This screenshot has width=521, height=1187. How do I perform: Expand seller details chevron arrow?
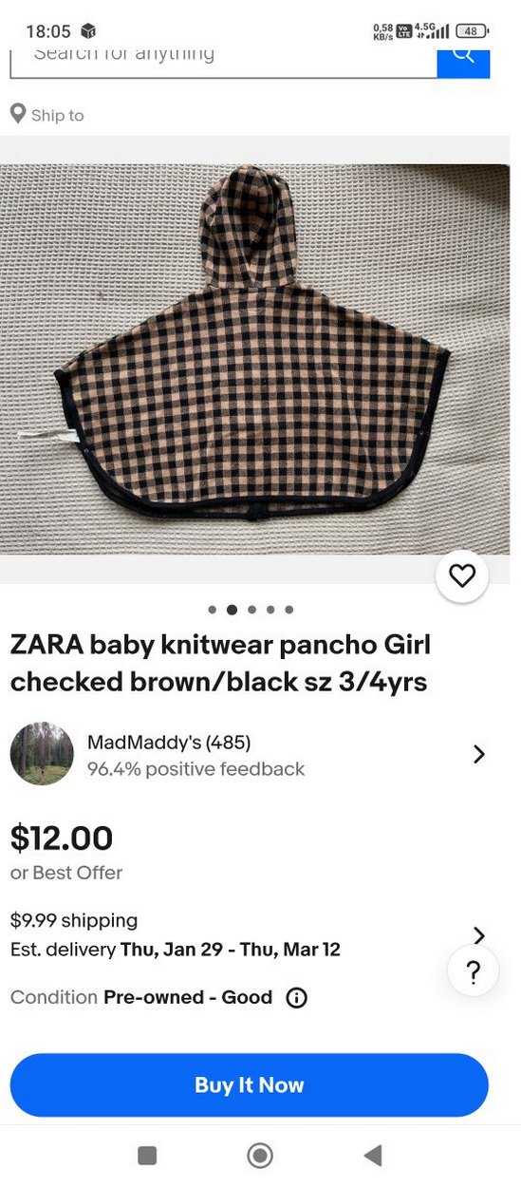479,754
